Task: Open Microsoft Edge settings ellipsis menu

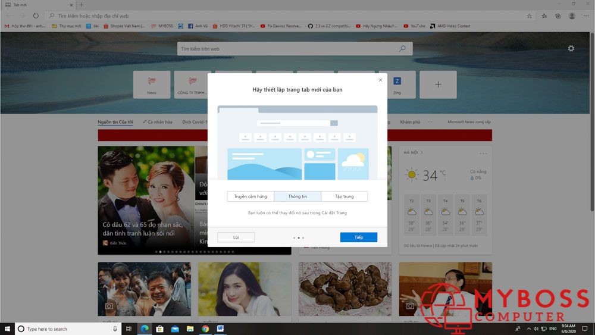Action: 587,16
